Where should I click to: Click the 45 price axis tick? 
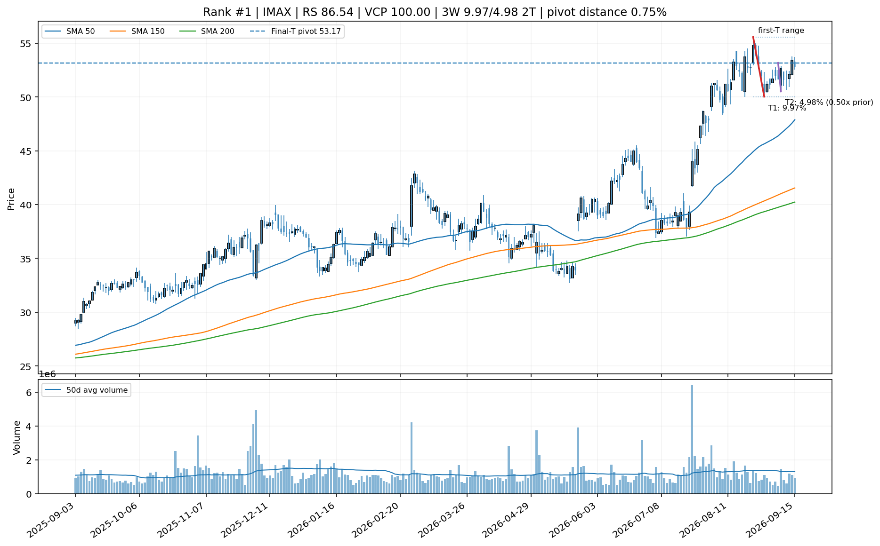coord(26,151)
